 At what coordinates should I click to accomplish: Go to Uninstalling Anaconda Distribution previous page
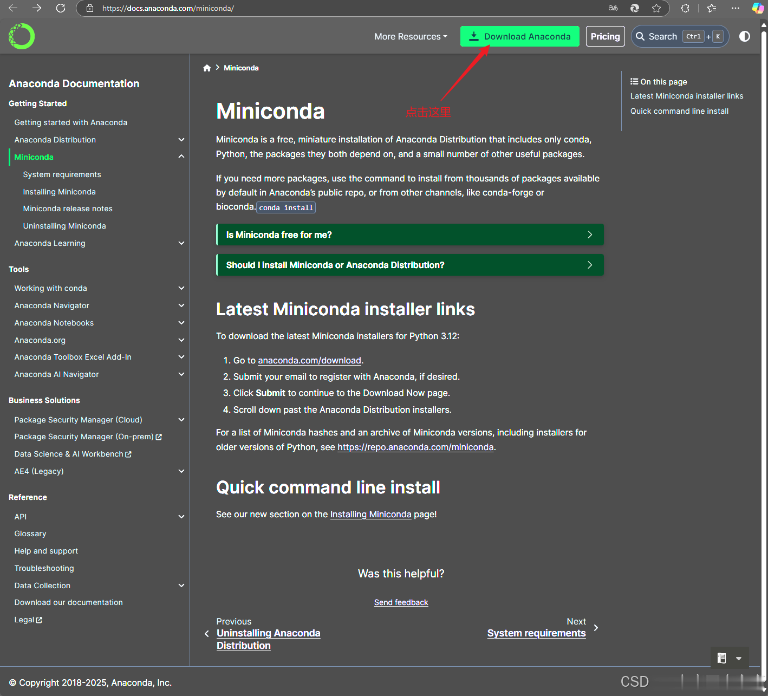[268, 639]
